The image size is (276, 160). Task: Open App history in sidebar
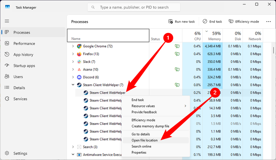(23, 55)
